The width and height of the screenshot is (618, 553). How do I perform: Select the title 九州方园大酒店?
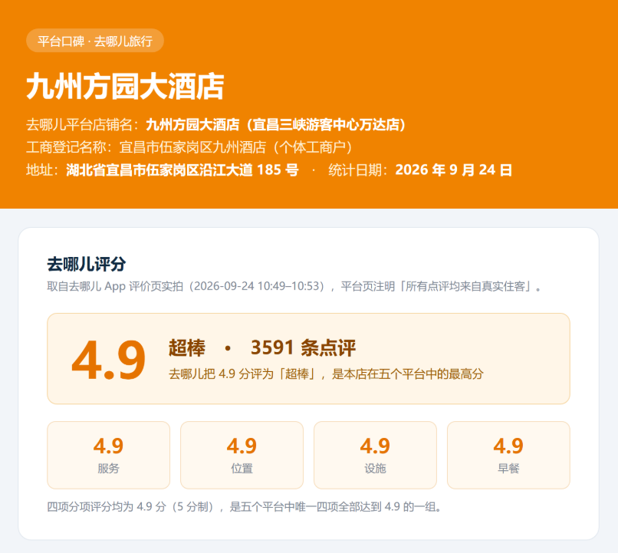[x=125, y=87]
